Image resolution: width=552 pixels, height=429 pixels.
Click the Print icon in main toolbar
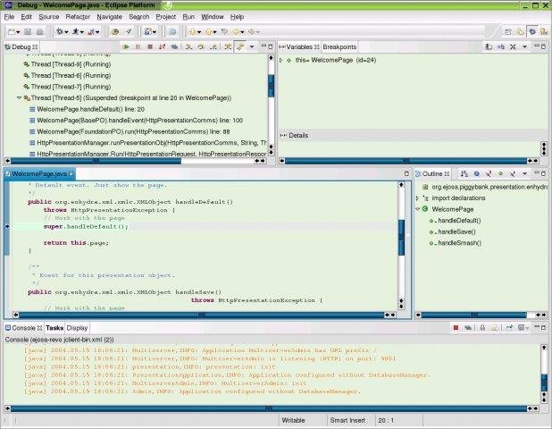coord(40,31)
